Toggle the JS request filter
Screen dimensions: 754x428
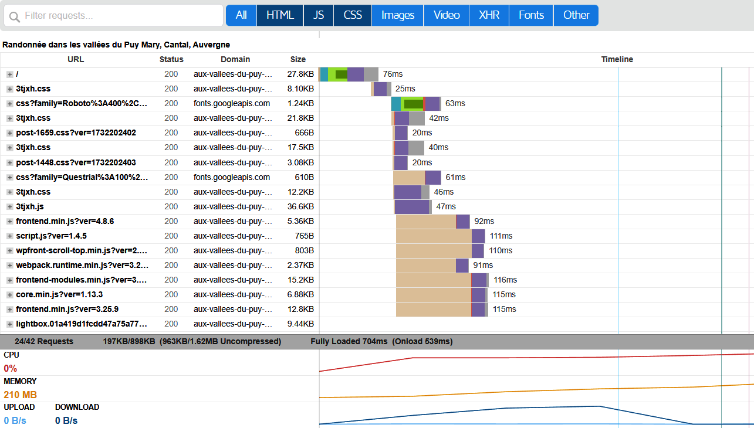(x=319, y=15)
